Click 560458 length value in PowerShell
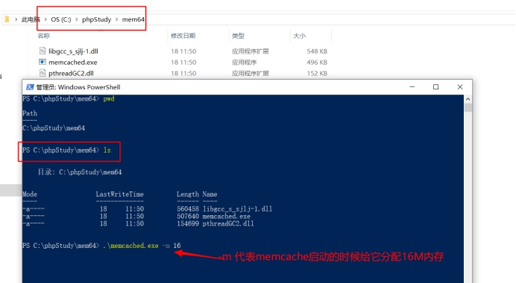 point(188,209)
